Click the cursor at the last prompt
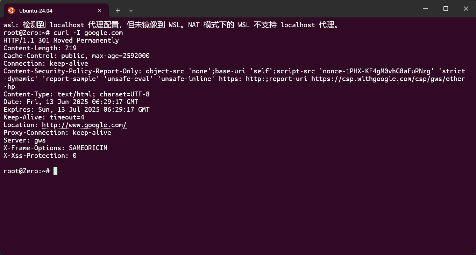The width and height of the screenshot is (476, 255). 55,171
